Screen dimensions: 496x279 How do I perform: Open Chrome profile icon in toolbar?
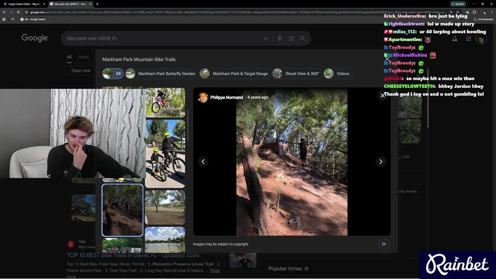pyautogui.click(x=484, y=12)
